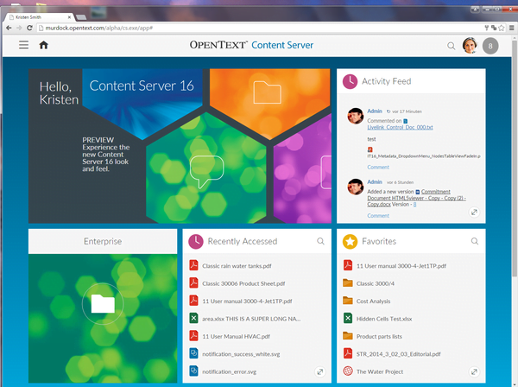Click the Content Server 16 hexagon tile
The height and width of the screenshot is (387, 518).
click(x=142, y=103)
